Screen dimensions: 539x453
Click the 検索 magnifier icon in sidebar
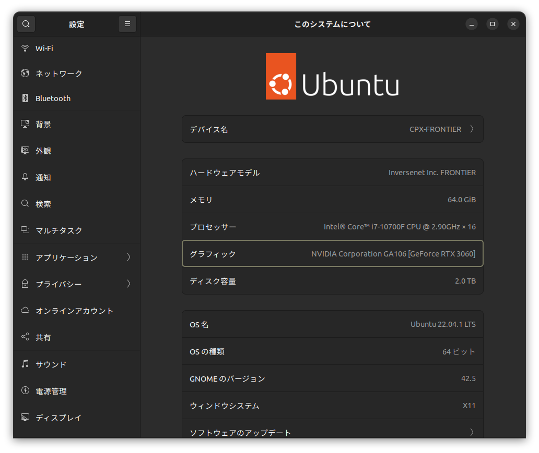(x=25, y=203)
